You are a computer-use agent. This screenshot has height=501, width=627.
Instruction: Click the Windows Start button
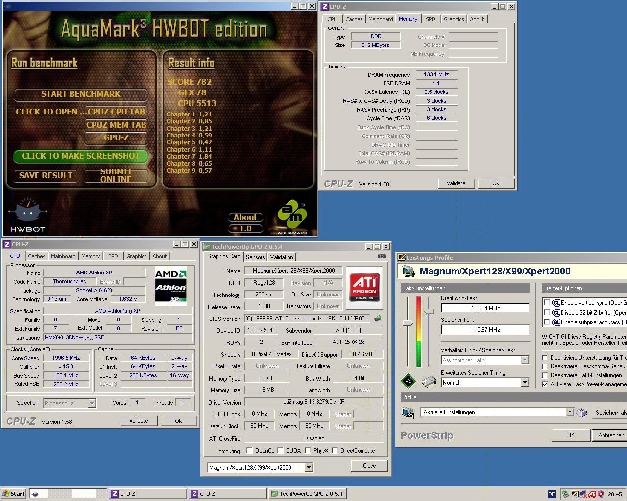coord(13,494)
